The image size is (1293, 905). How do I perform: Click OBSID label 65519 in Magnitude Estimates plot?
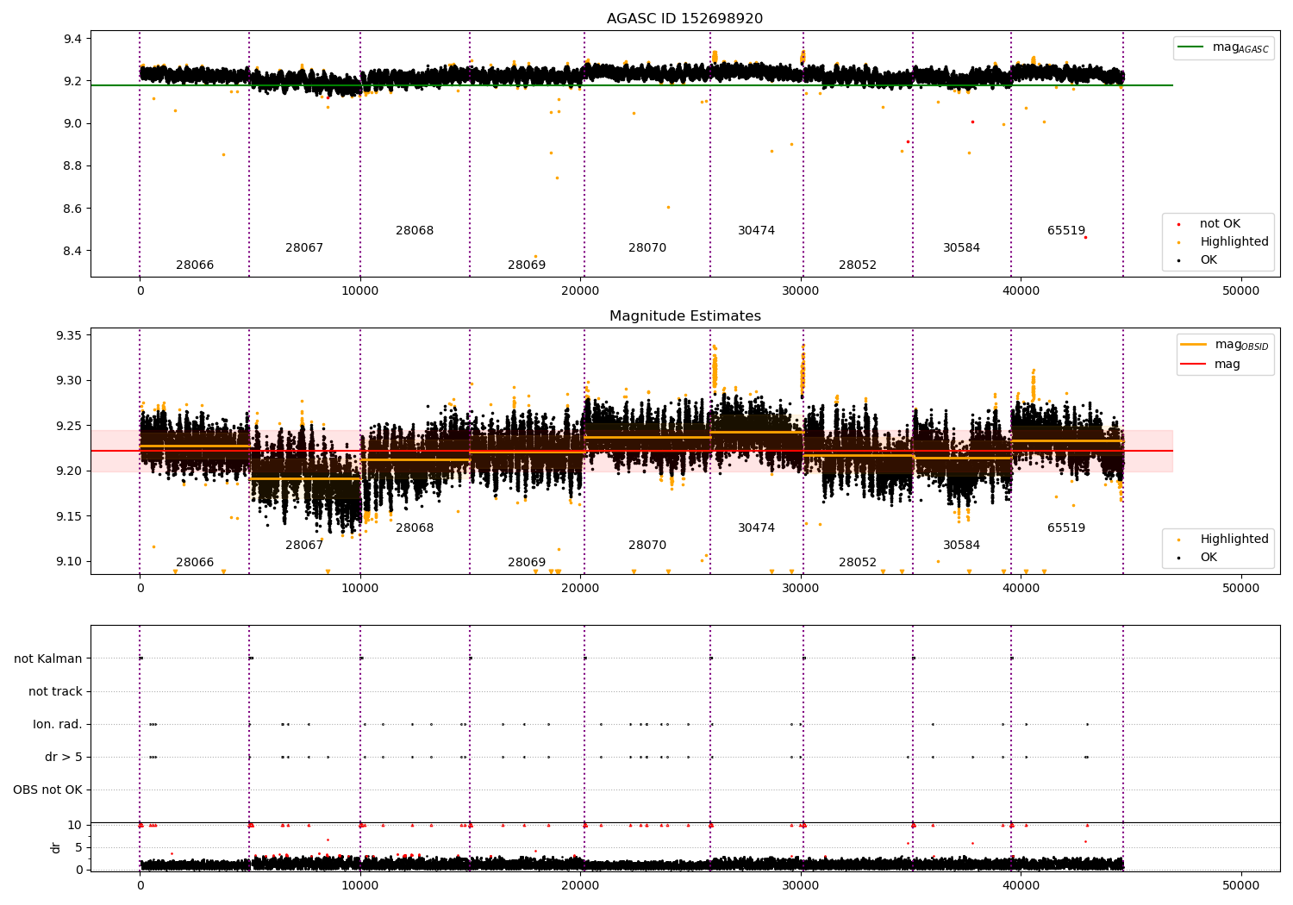(1066, 528)
